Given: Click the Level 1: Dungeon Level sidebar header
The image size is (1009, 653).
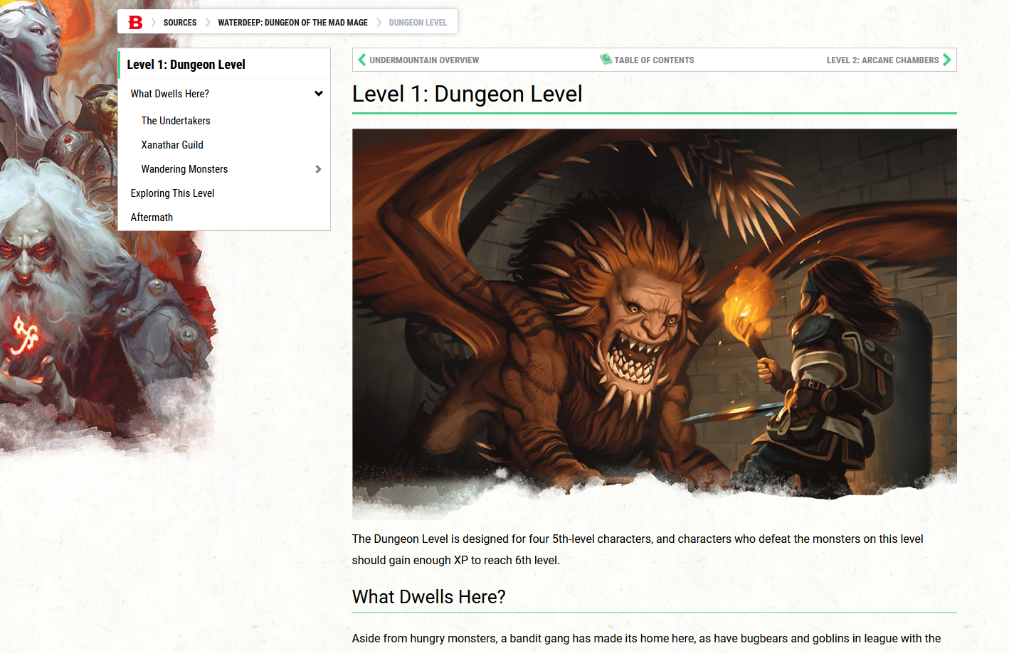Looking at the screenshot, I should click(x=185, y=64).
